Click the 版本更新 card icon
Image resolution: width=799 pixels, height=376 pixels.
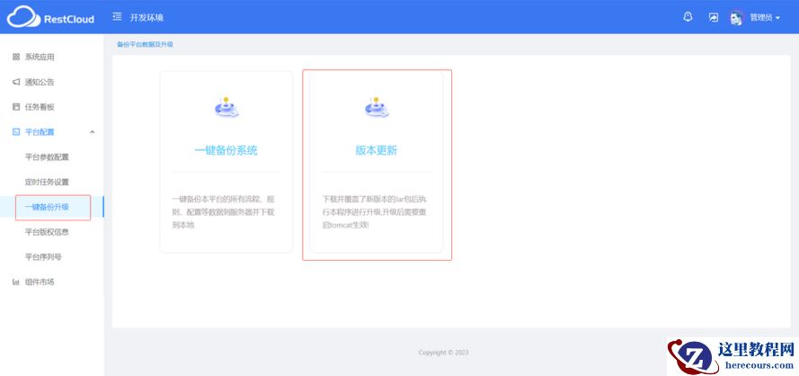(x=377, y=108)
